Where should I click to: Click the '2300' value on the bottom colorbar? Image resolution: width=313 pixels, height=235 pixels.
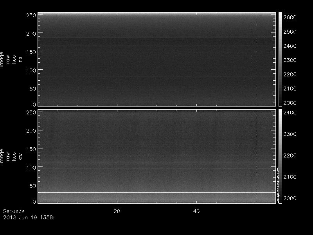(290, 134)
